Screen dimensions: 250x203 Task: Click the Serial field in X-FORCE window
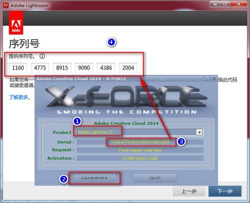point(140,142)
